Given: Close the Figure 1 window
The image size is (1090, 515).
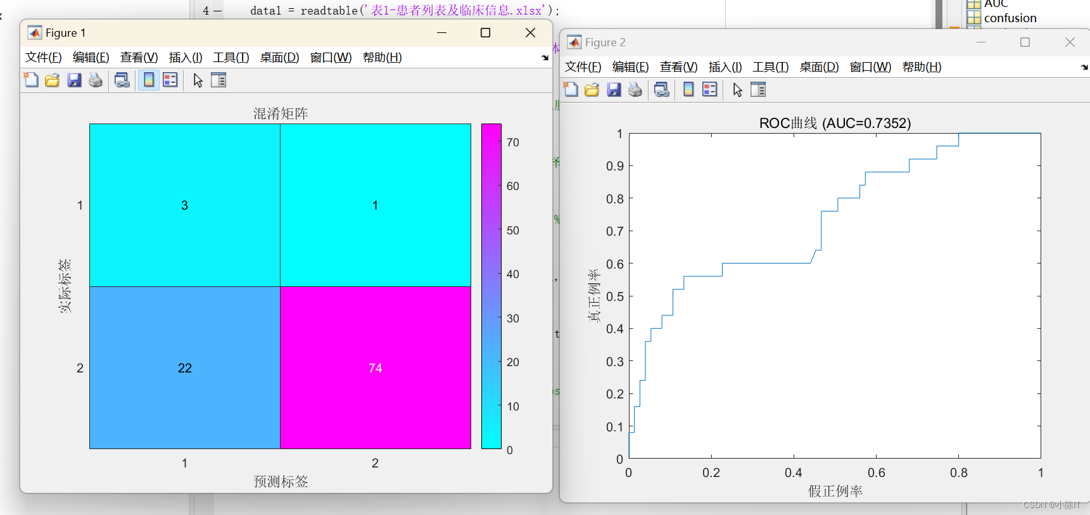Looking at the screenshot, I should point(531,33).
